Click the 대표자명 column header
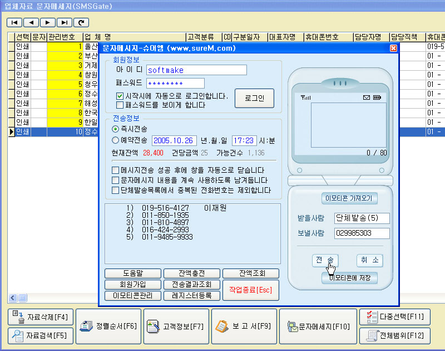The width and height of the screenshot is (445, 351). click(x=285, y=37)
